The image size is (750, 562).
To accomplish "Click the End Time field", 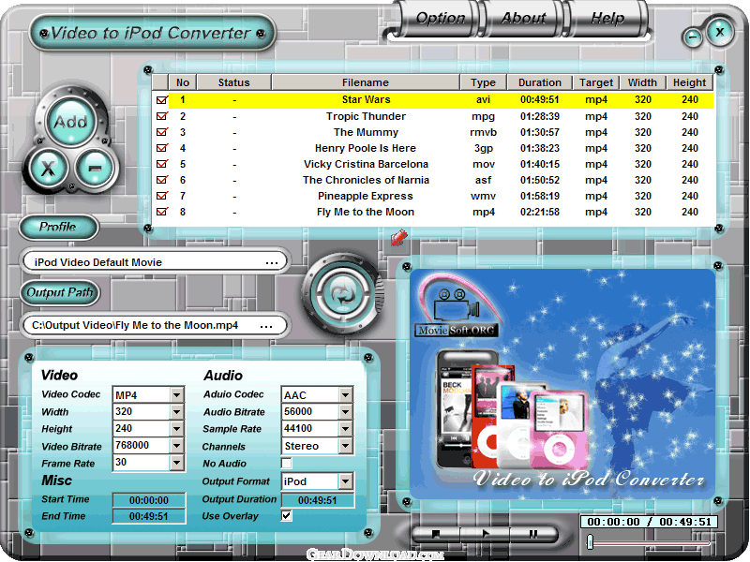I will coord(149,516).
